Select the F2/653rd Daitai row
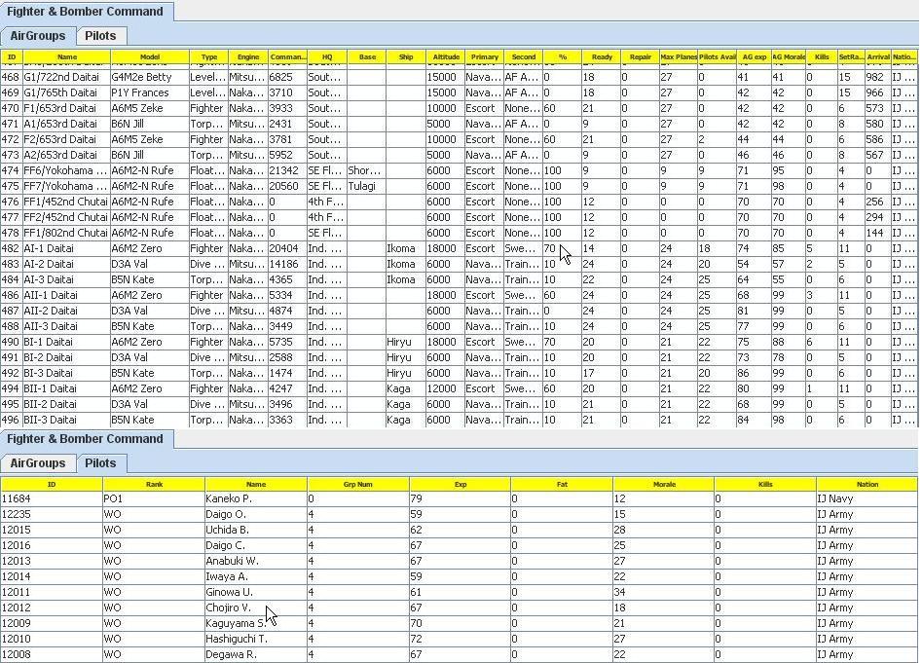The image size is (922, 663). coord(459,139)
